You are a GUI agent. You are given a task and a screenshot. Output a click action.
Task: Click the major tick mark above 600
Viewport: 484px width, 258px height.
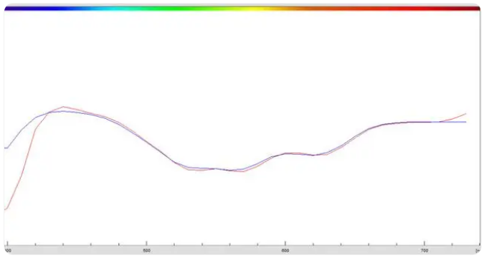coord(285,244)
